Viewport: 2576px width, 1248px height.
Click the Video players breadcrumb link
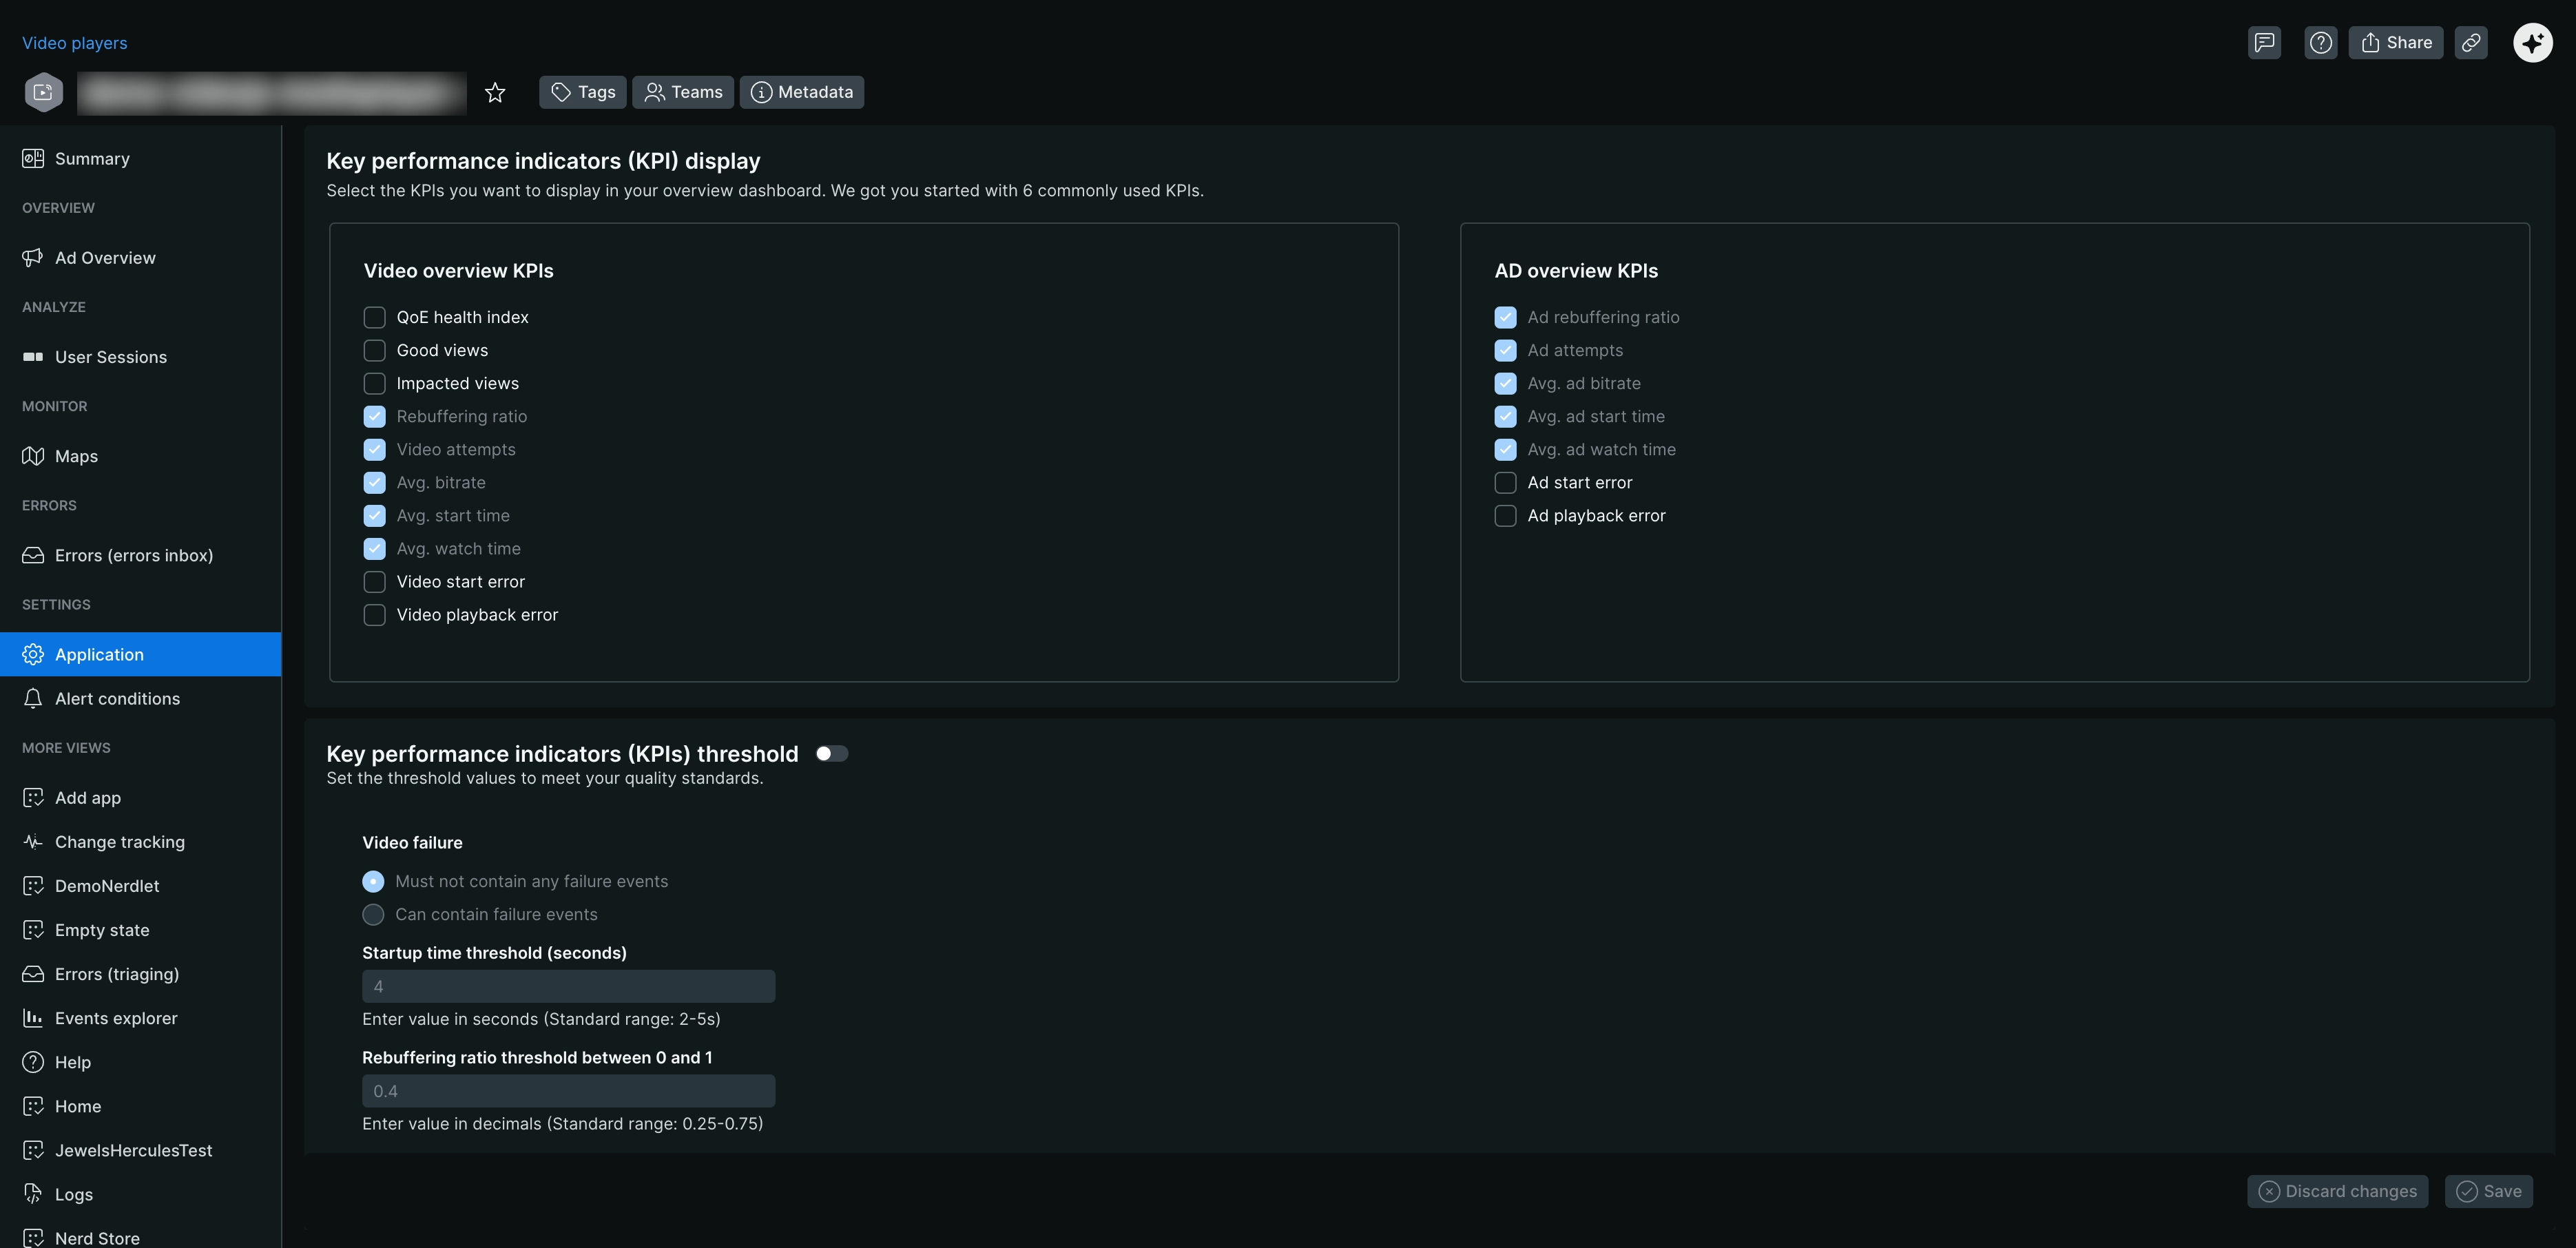coord(74,43)
